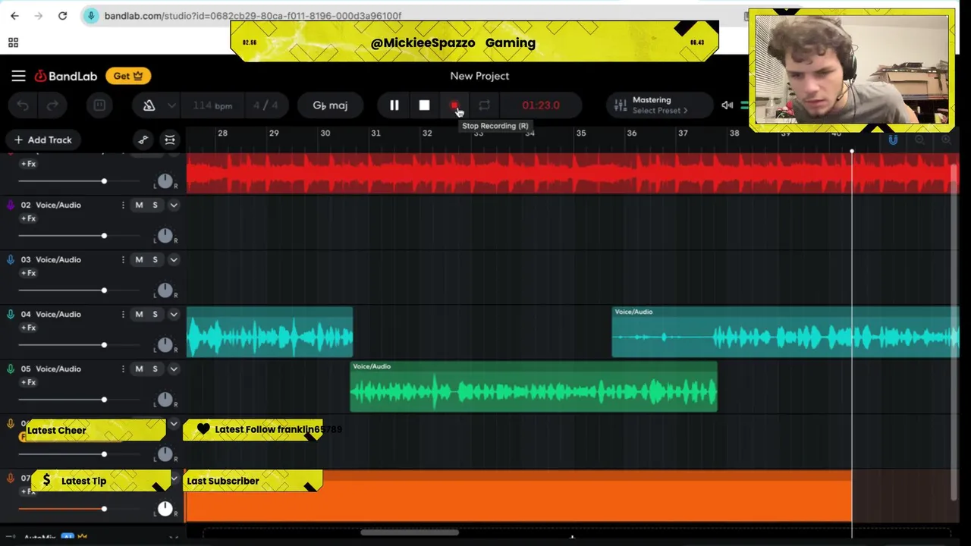971x546 pixels.
Task: Click the master volume speaker icon
Action: (727, 105)
